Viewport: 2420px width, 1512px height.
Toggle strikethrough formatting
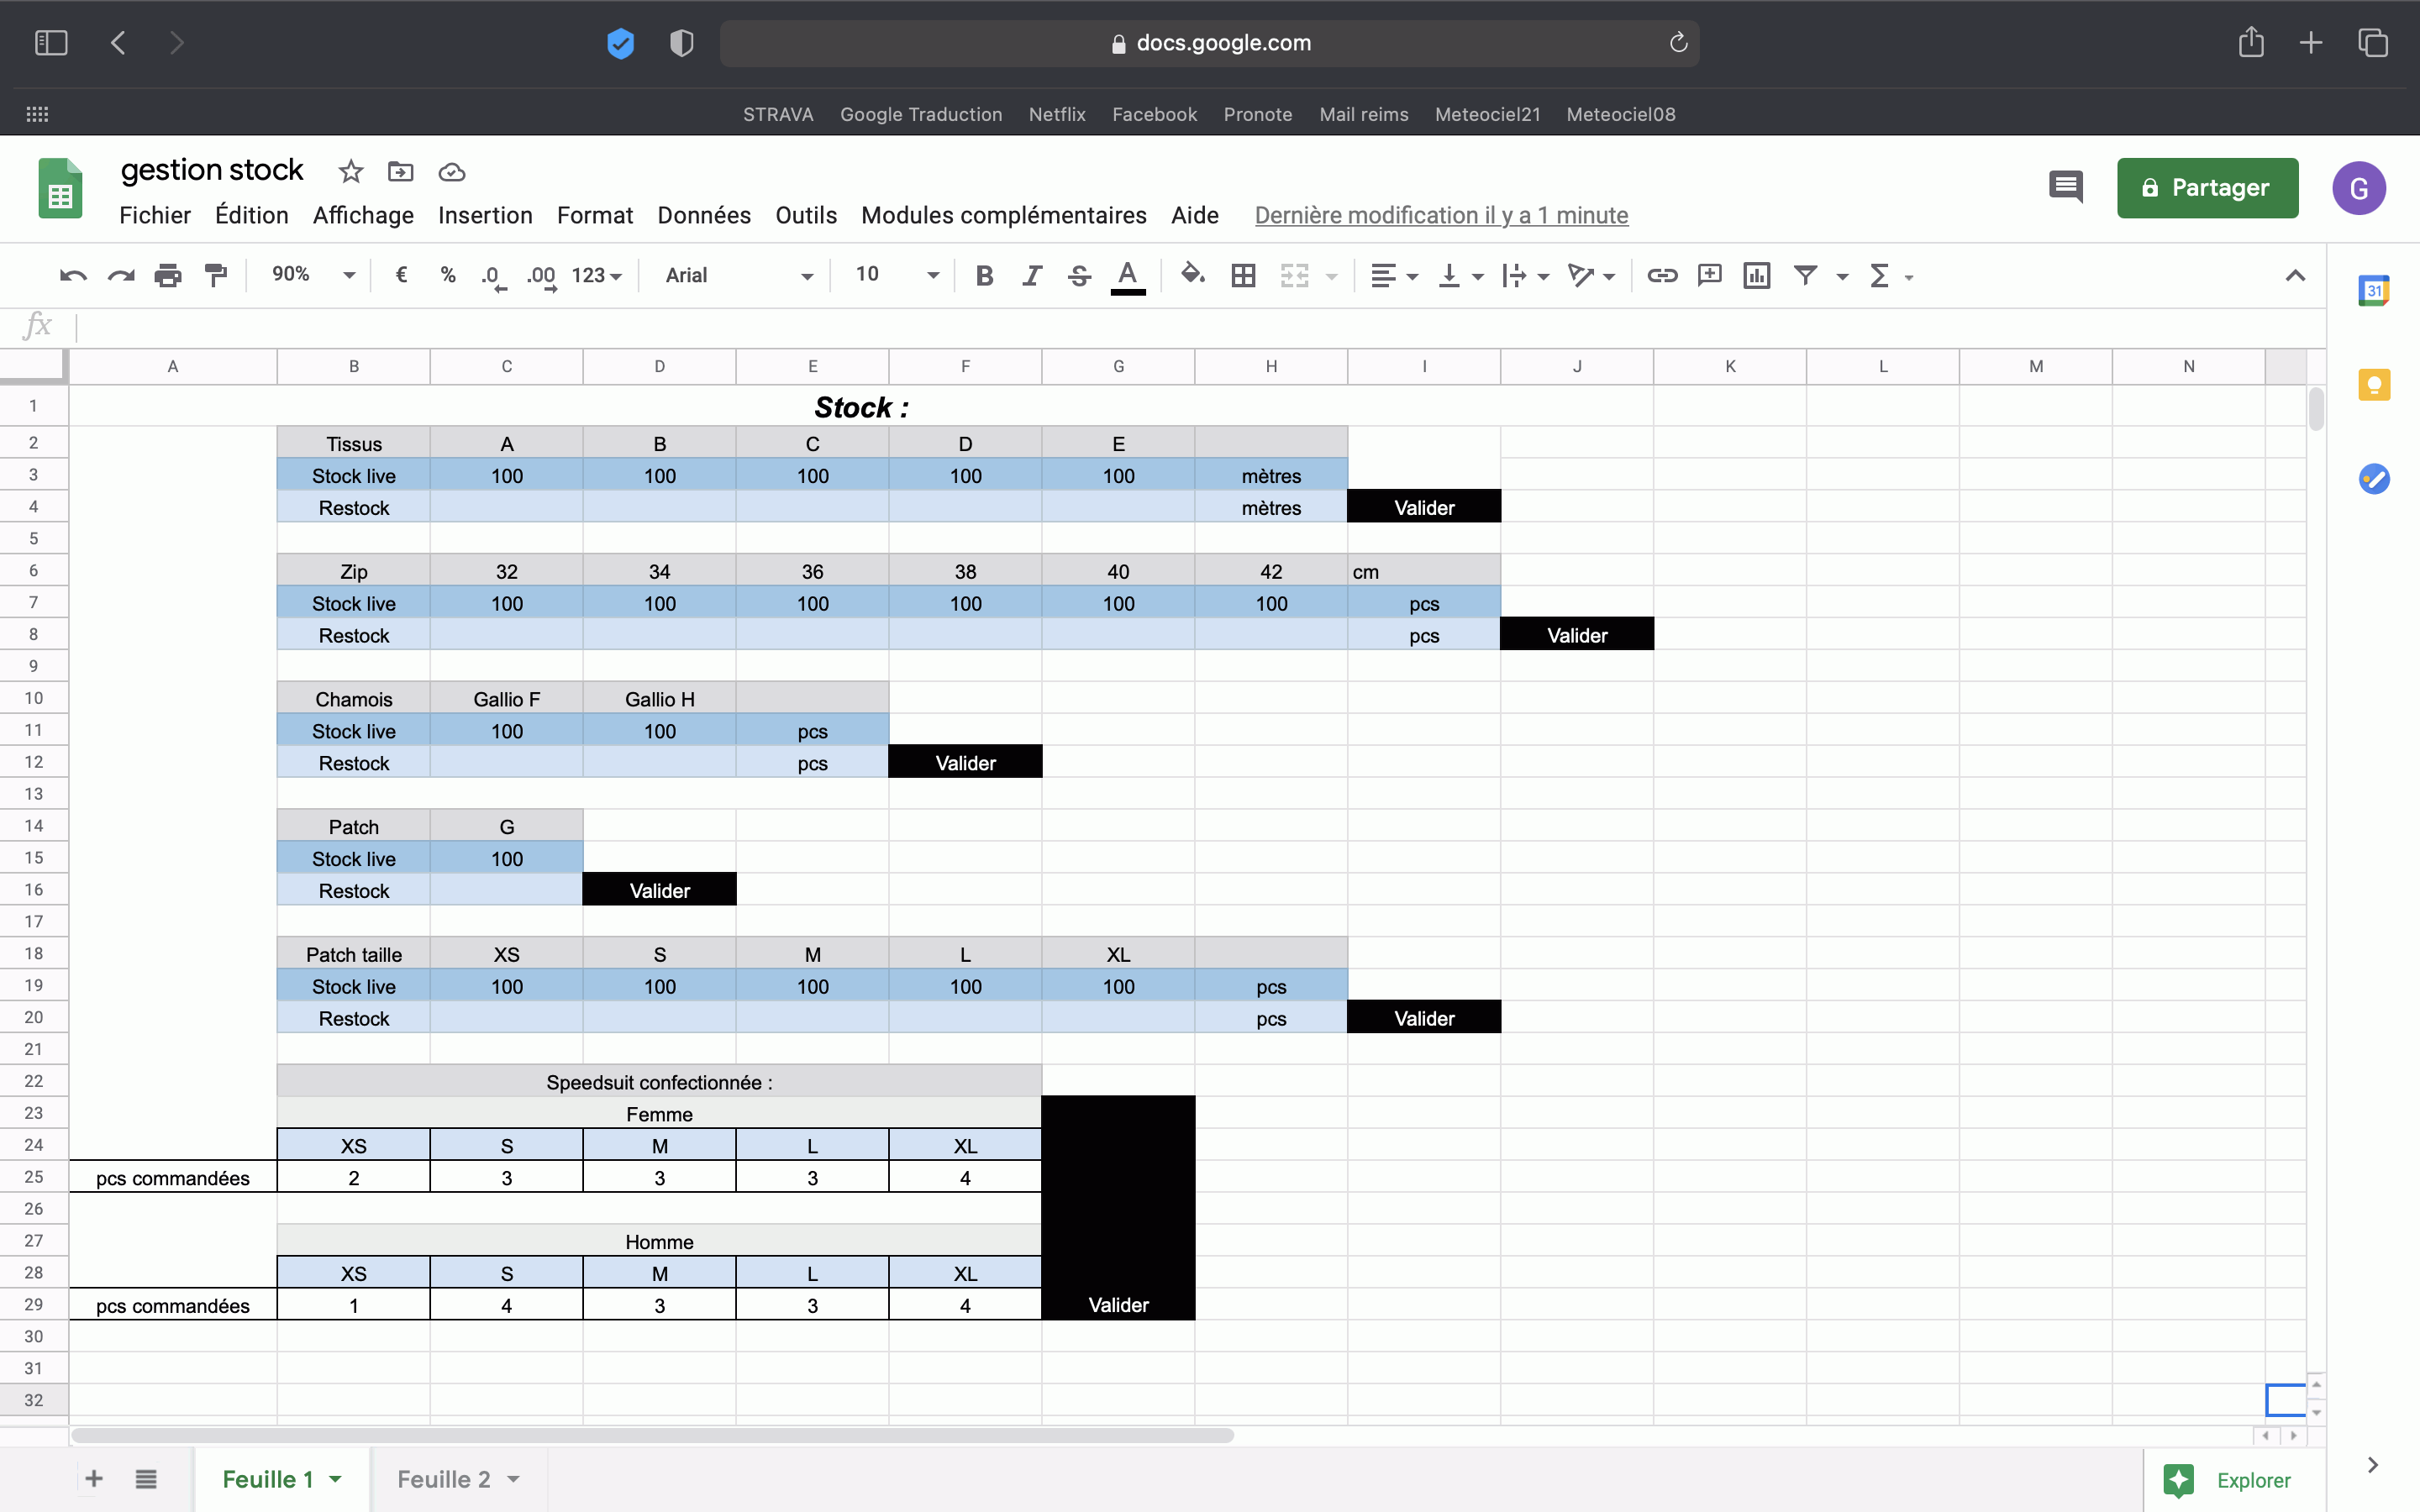(x=1078, y=275)
